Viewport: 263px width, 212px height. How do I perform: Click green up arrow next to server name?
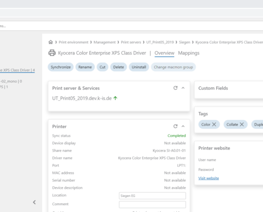pos(115,98)
